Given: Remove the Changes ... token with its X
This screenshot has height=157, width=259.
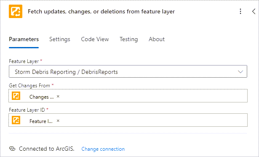Looking at the screenshot, I should click(x=58, y=97).
